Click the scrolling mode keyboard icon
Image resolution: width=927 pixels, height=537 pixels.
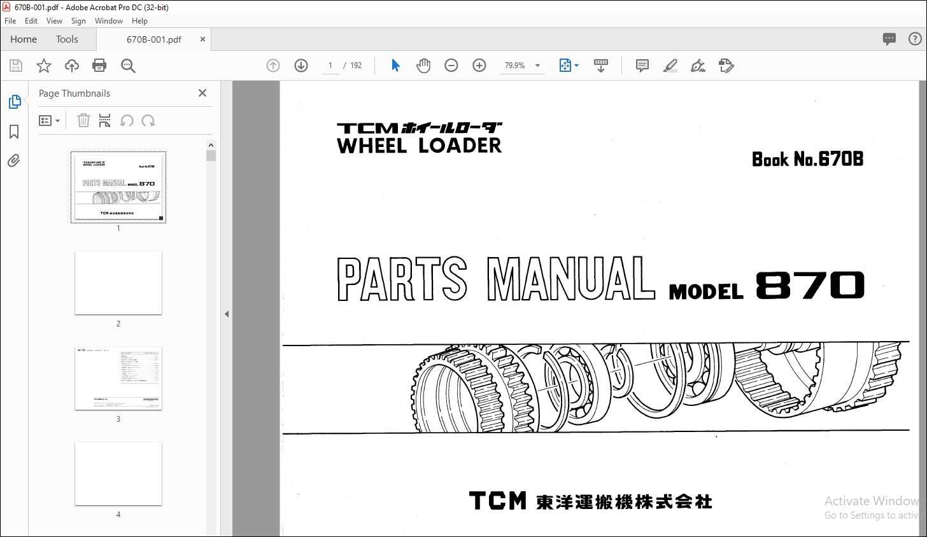click(x=600, y=66)
